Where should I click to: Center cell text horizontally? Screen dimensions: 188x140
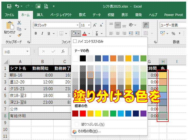118,33
